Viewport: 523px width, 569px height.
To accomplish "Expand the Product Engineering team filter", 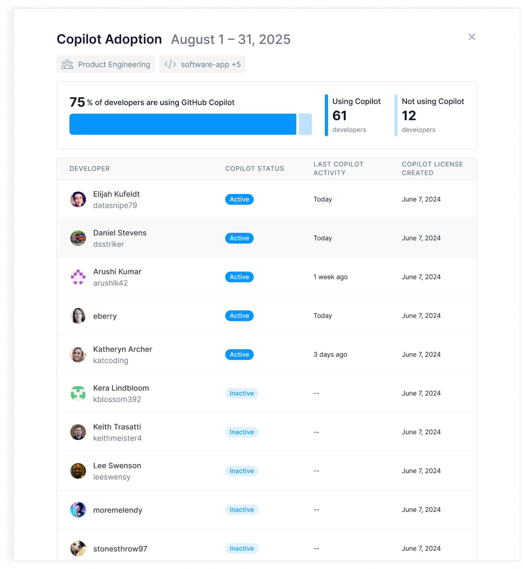I will pos(106,64).
